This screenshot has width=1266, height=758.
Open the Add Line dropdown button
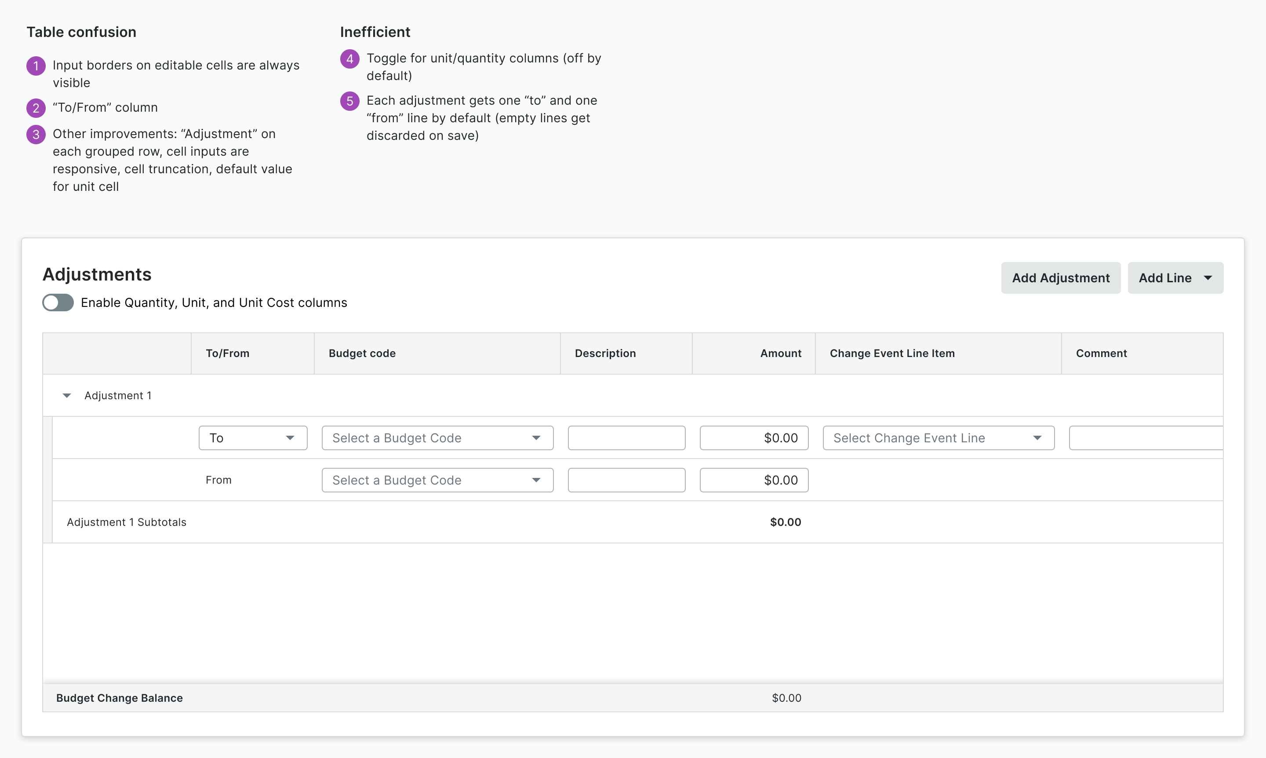point(1175,278)
